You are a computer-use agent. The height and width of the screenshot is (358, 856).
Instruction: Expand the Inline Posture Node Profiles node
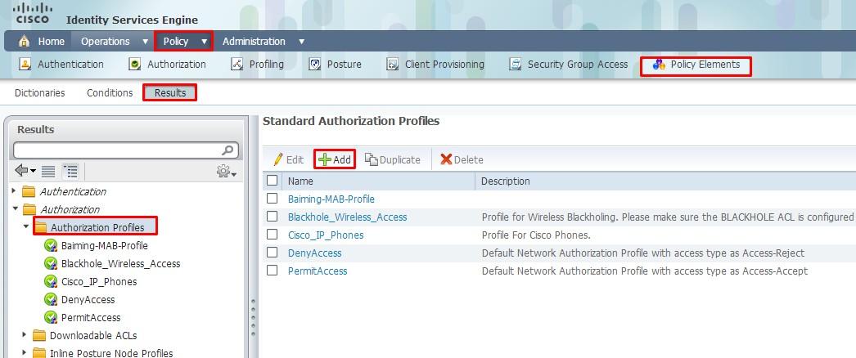25,352
